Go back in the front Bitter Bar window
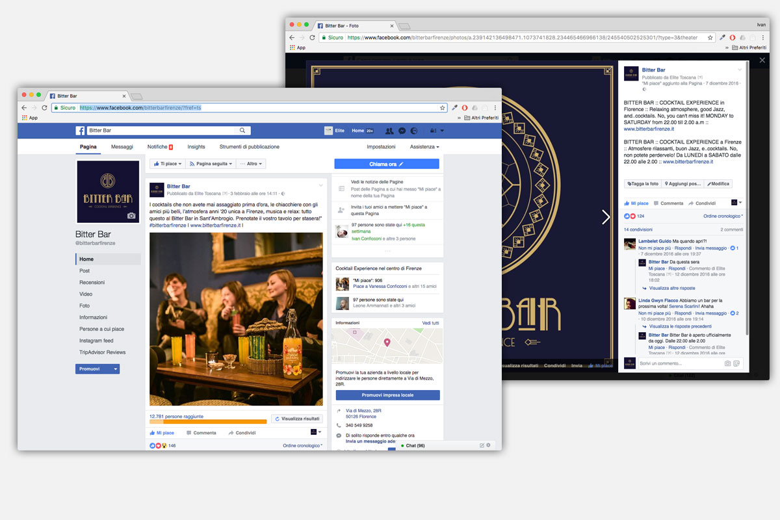780x520 pixels. [24, 108]
